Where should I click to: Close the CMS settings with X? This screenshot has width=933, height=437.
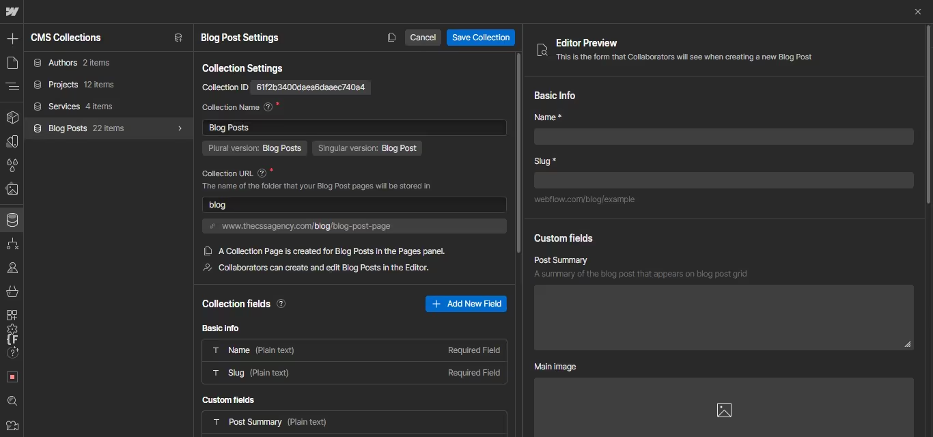917,12
